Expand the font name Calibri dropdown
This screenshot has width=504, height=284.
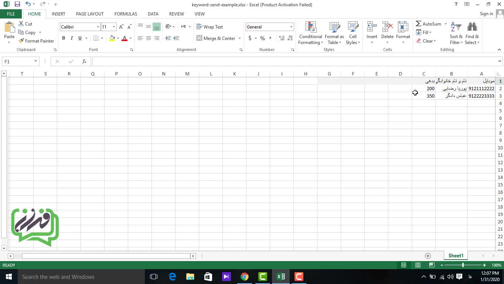click(x=98, y=27)
